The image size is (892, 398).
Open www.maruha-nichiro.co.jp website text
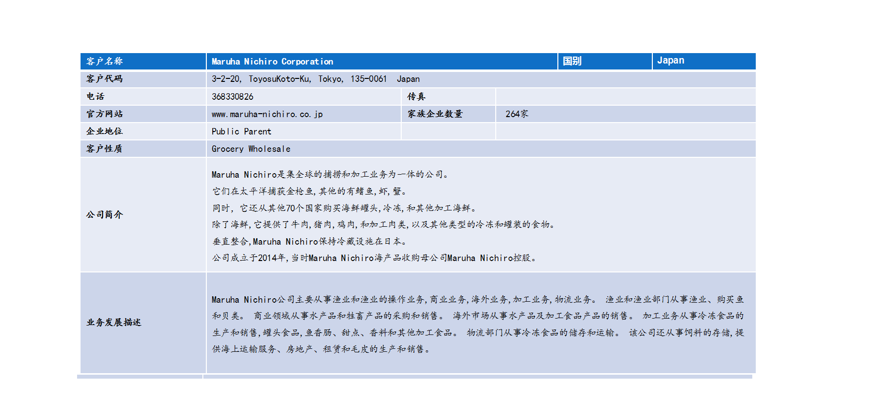point(268,114)
